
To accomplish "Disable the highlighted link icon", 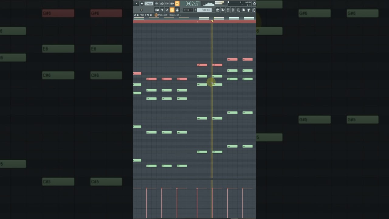I will click(x=172, y=10).
